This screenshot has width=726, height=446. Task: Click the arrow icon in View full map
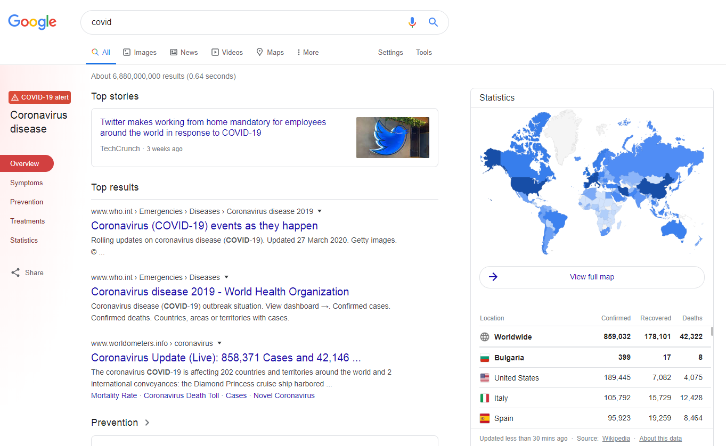coord(493,277)
